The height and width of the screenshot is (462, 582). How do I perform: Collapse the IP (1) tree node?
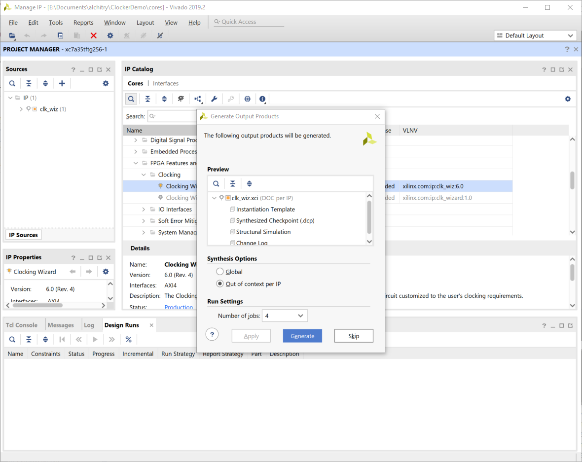coord(10,98)
